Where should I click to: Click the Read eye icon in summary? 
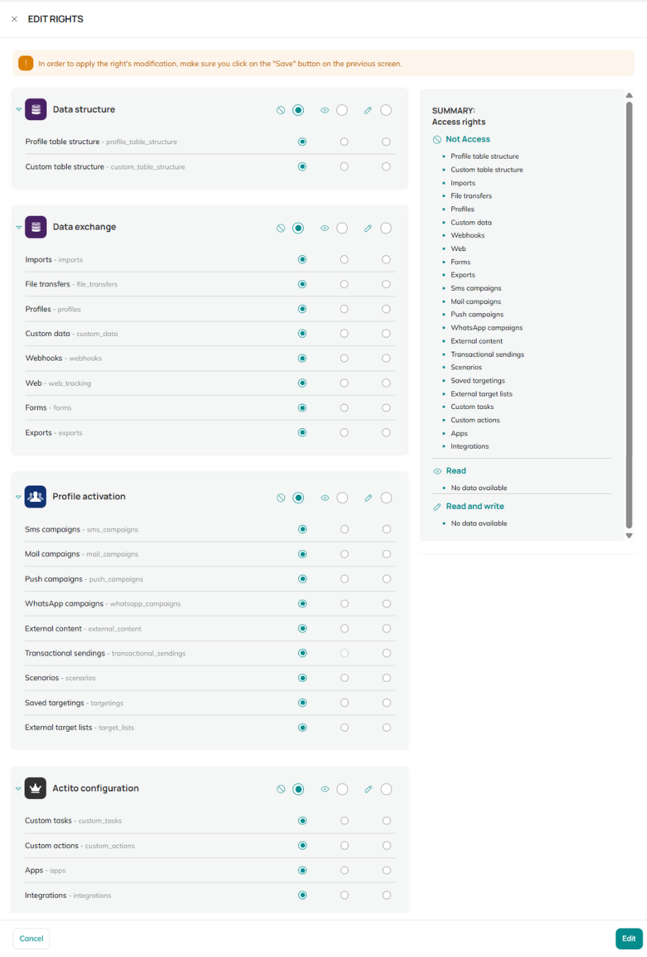pos(437,471)
